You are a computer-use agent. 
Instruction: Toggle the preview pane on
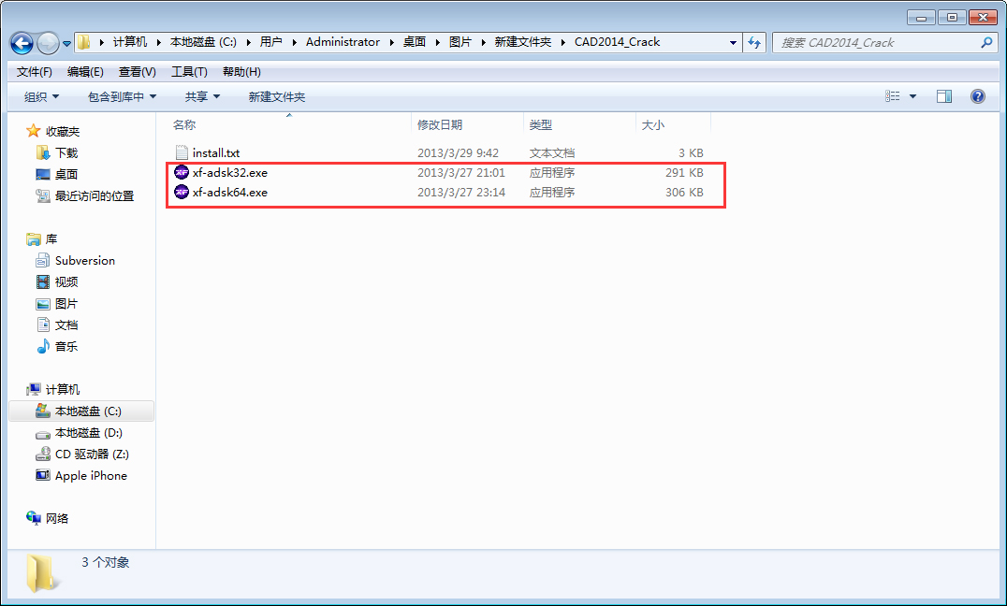click(x=944, y=95)
